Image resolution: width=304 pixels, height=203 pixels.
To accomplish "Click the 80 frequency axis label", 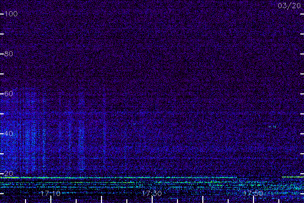I will [8, 54].
